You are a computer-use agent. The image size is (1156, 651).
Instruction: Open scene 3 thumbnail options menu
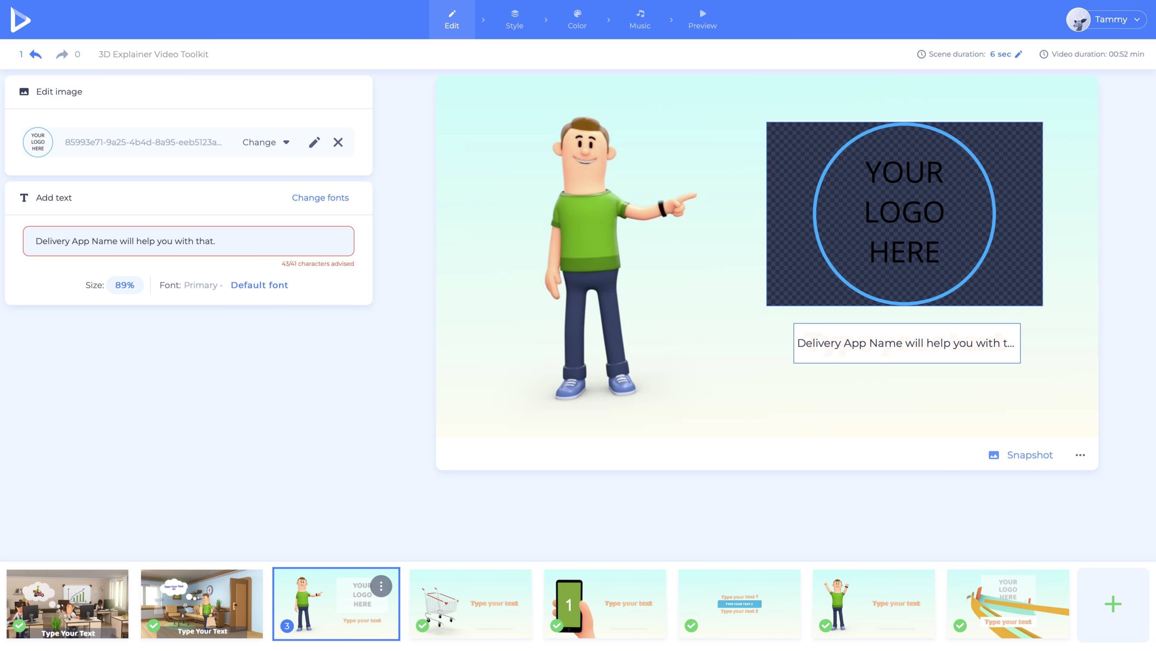coord(381,586)
